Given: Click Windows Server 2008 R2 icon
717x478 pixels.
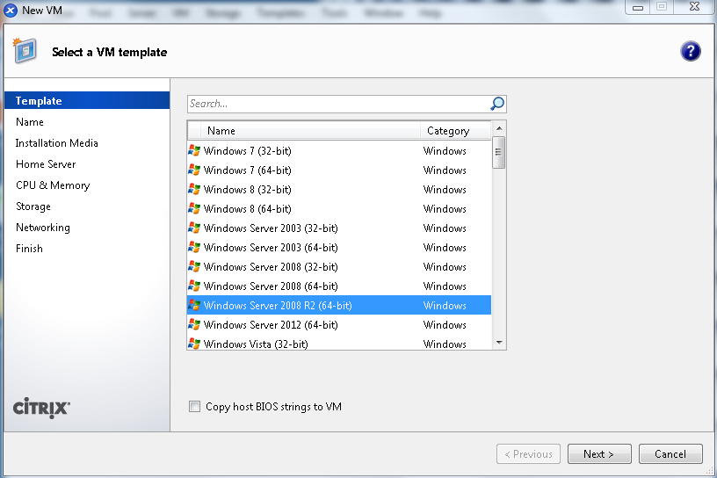Looking at the screenshot, I should (194, 305).
